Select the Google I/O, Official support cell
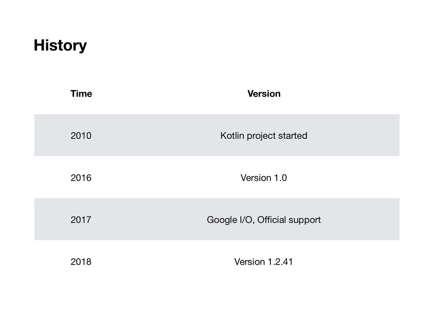434x326 pixels. tap(264, 220)
